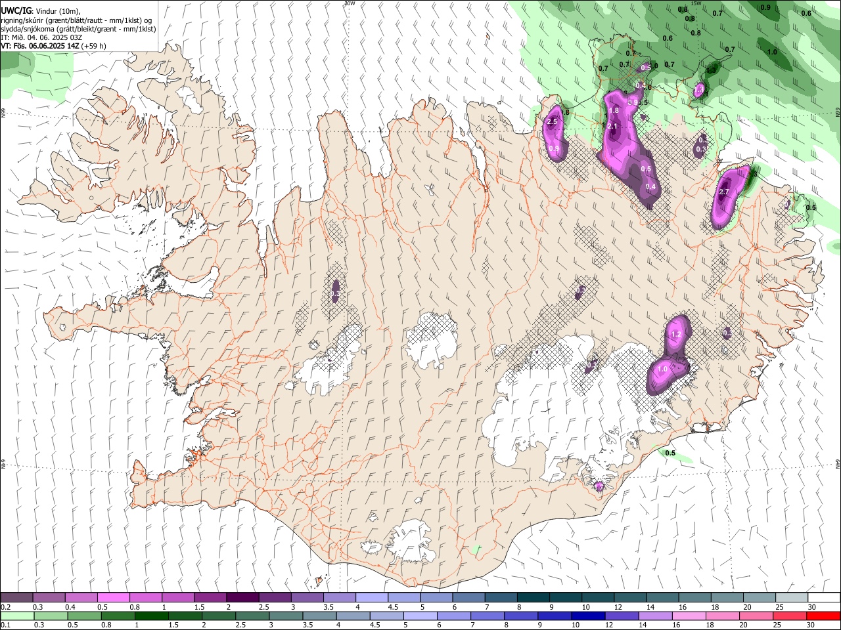Viewport: 841px width, 630px height.
Task: Click the white '1.2' snowfall value on the map
Action: (675, 335)
